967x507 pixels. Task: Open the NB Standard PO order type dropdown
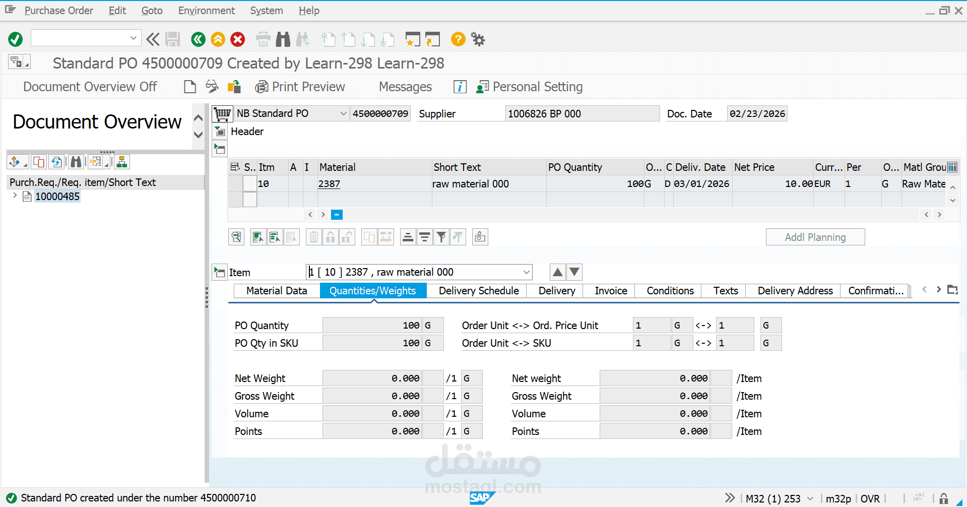(x=343, y=113)
